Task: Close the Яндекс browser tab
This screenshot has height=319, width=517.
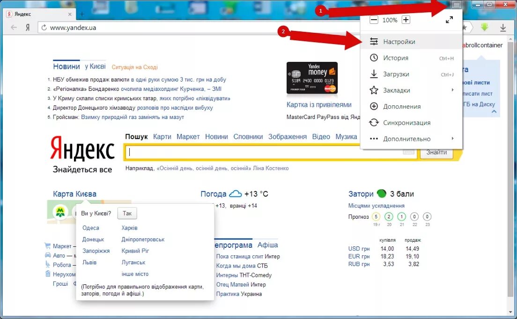Action: (x=70, y=14)
